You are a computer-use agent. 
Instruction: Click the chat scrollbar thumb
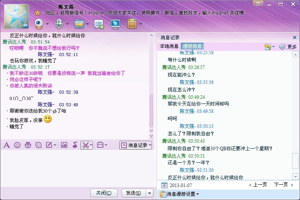pyautogui.click(x=151, y=111)
